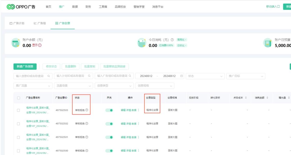Screen dimensions: 291x155
Task: Tick checkbox for 创意106 row
Action: [x=18, y=137]
